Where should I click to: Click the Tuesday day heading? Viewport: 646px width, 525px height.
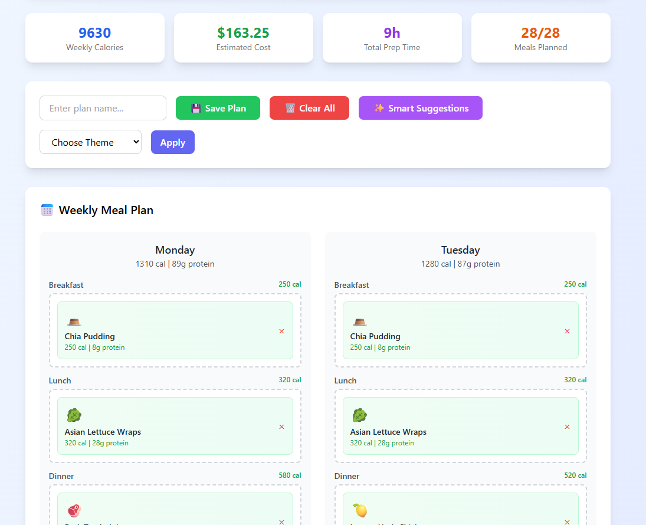point(461,250)
